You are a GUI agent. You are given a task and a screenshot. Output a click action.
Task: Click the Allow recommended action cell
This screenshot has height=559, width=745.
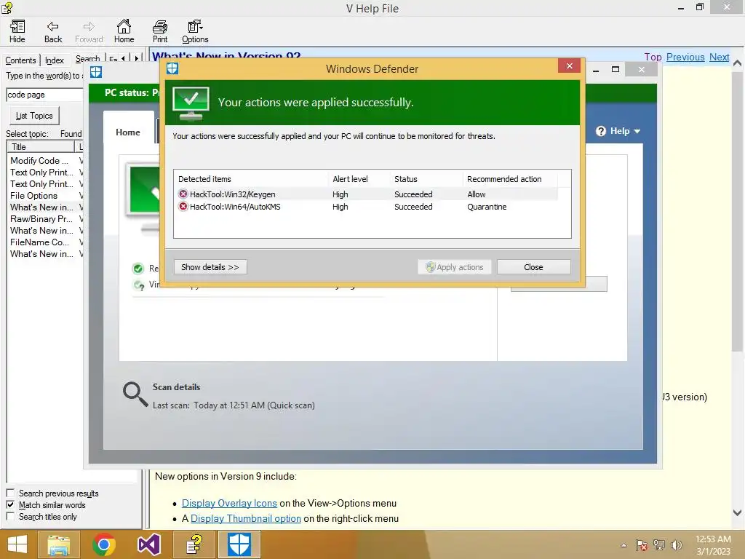click(476, 194)
